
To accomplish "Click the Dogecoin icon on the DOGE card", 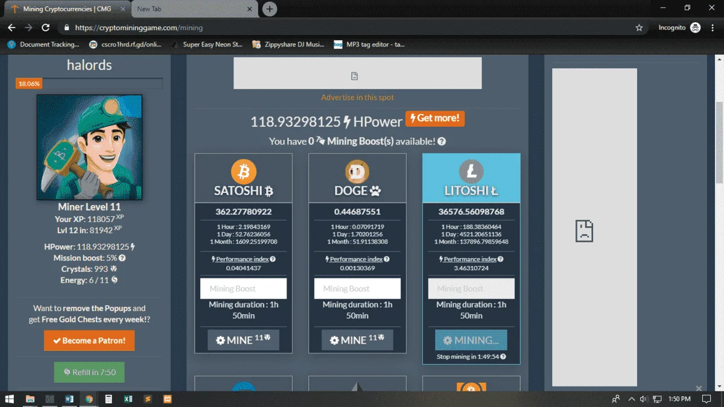I will [357, 172].
